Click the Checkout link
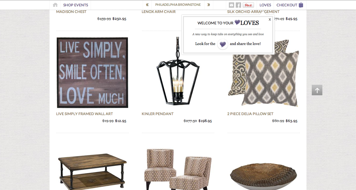The width and height of the screenshot is (356, 190). click(x=287, y=5)
